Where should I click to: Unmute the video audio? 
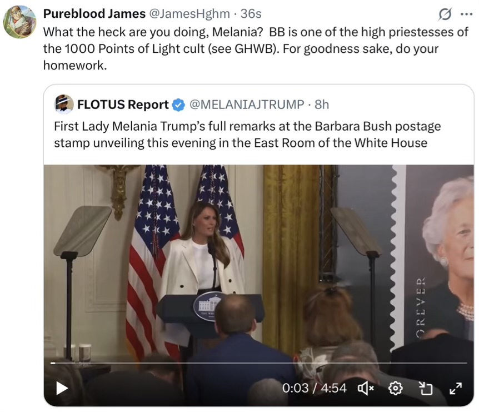click(365, 389)
